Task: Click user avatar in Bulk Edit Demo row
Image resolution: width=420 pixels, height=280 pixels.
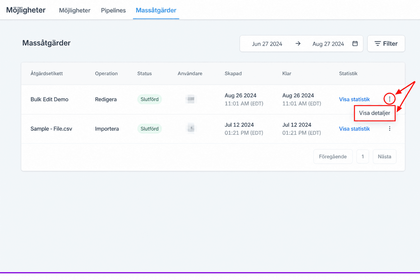Action: click(x=191, y=99)
